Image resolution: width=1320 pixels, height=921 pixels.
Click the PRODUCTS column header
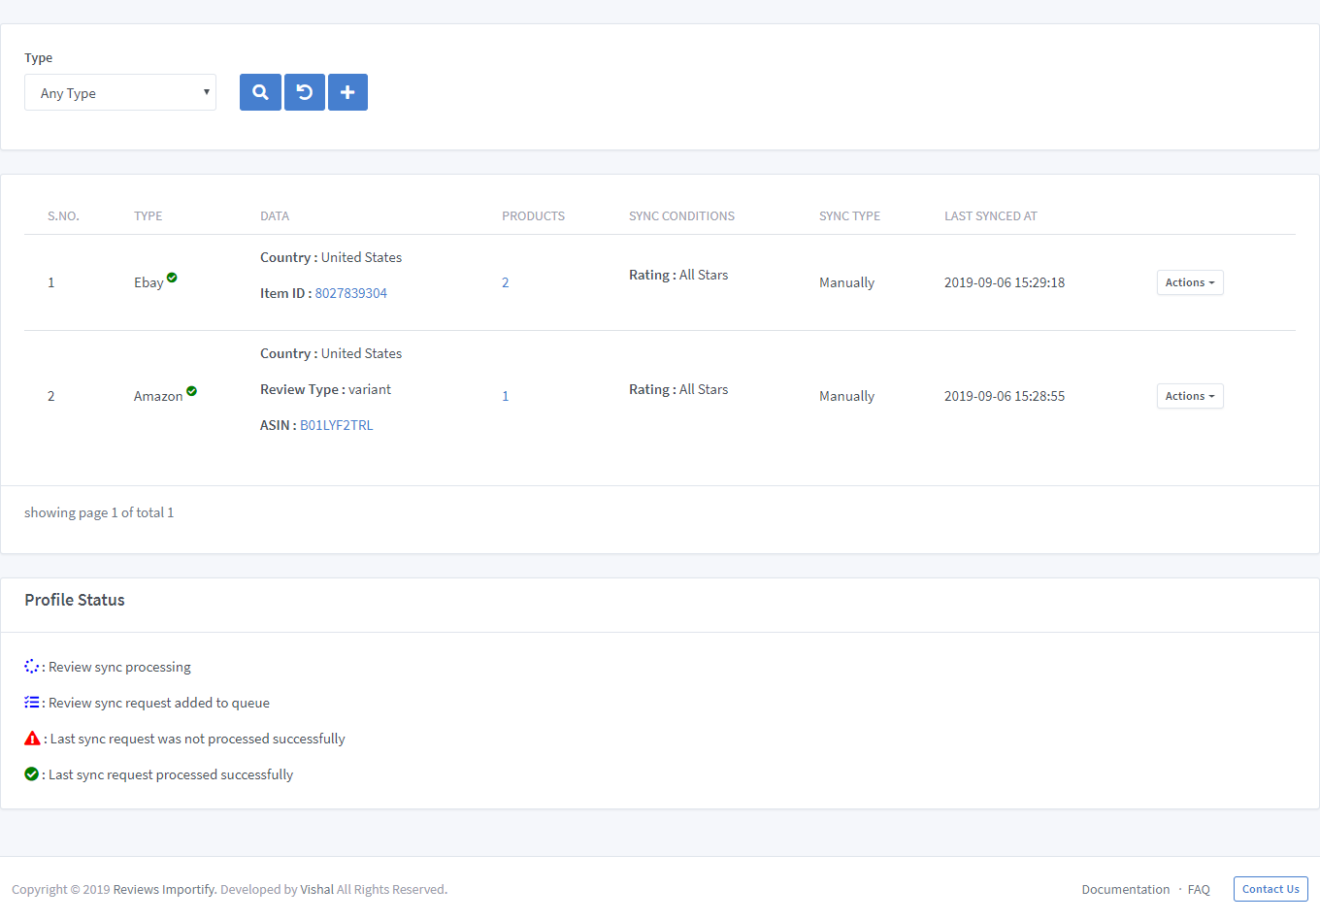point(533,215)
